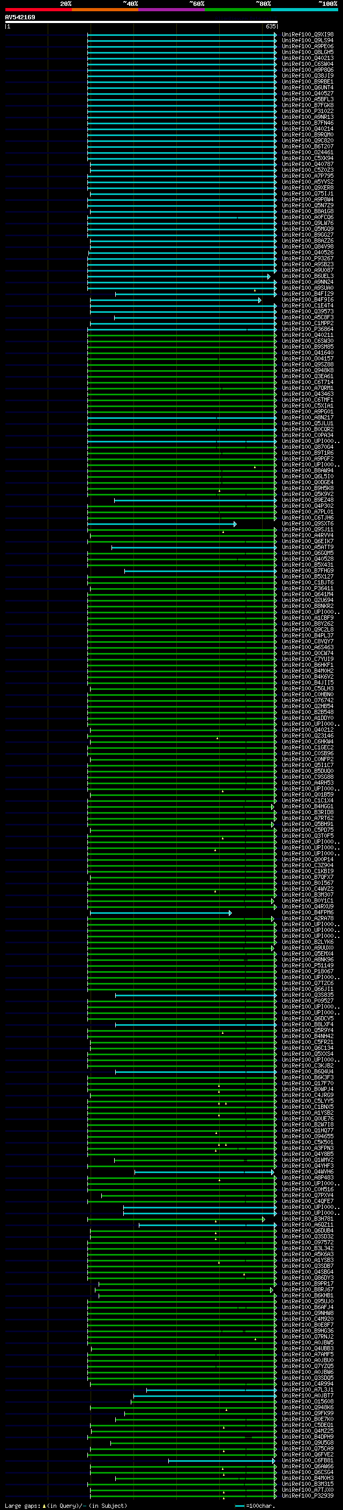The height and width of the screenshot is (1510, 343).
Task: Click the cyan alignment bar of UniRef100_B4F916
Action: click(175, 301)
